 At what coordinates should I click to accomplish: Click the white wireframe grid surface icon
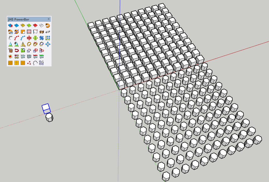pos(41,26)
